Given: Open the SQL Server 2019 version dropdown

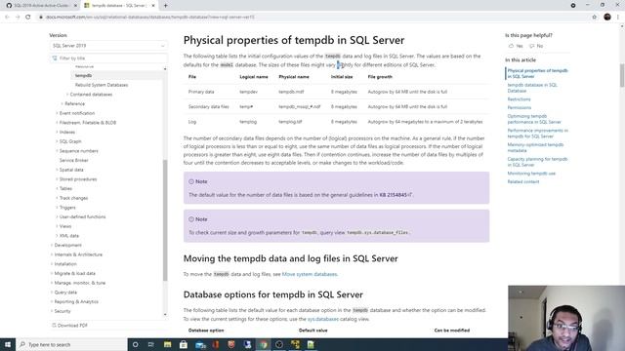Looking at the screenshot, I should pos(108,46).
